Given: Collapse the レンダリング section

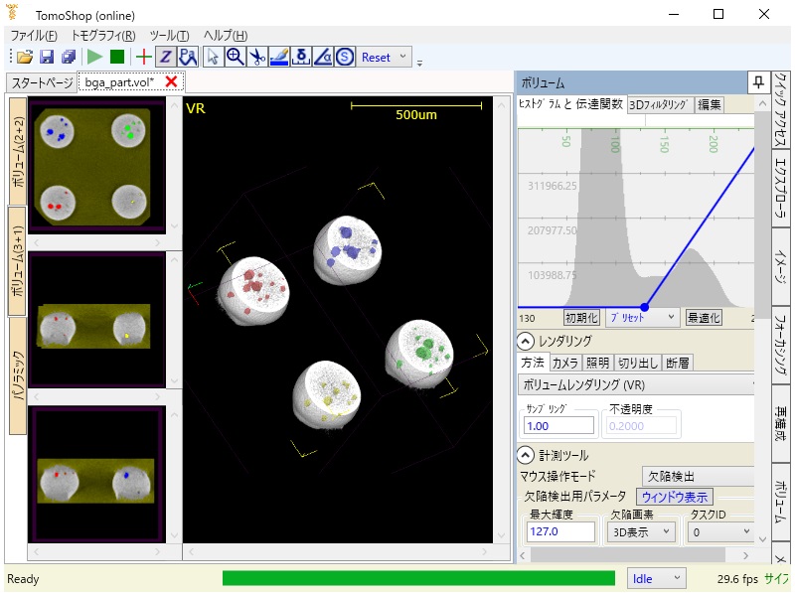Looking at the screenshot, I should point(526,341).
